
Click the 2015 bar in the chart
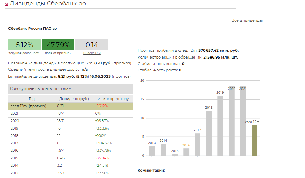click(x=175, y=155)
